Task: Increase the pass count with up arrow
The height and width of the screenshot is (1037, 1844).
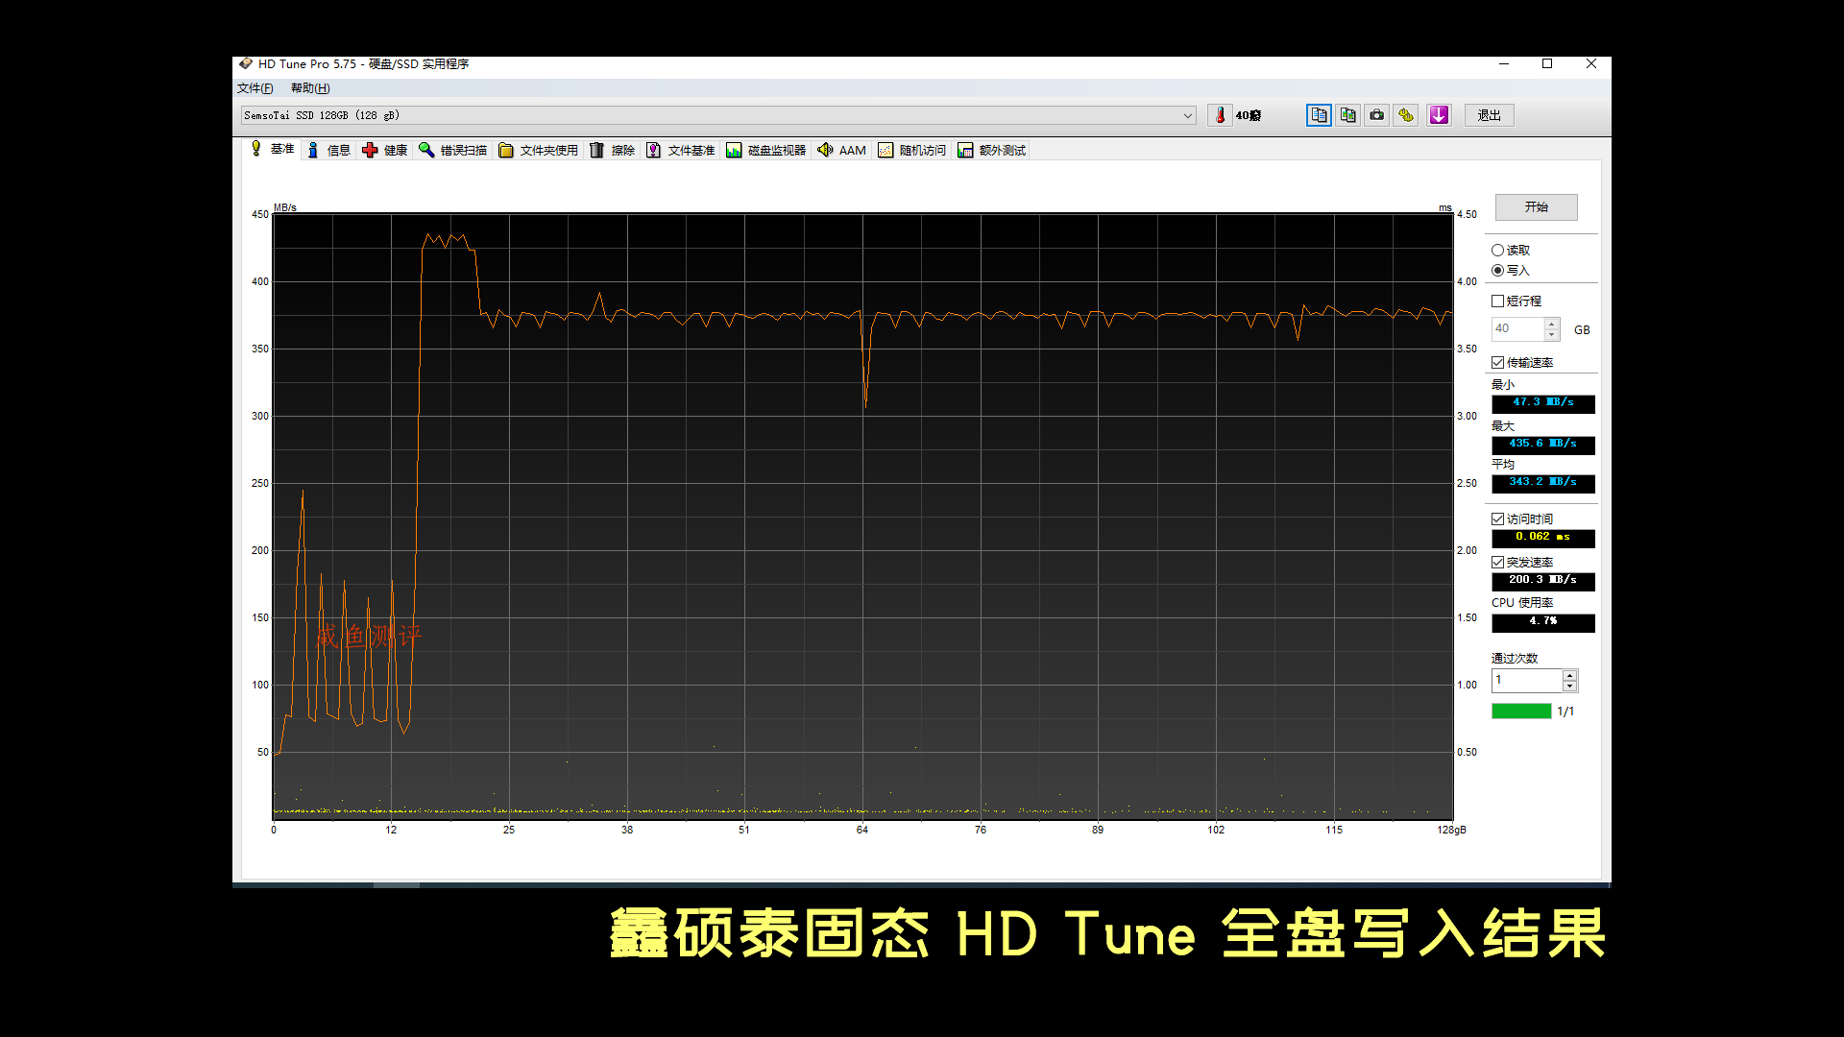Action: [1570, 675]
